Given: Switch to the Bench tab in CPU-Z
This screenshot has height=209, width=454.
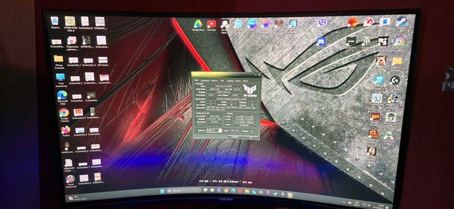Looking at the screenshot, I should pos(238,81).
